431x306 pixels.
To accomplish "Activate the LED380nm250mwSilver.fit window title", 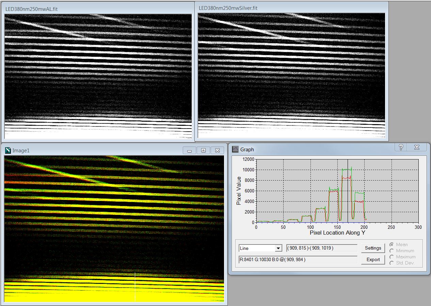I will click(228, 8).
